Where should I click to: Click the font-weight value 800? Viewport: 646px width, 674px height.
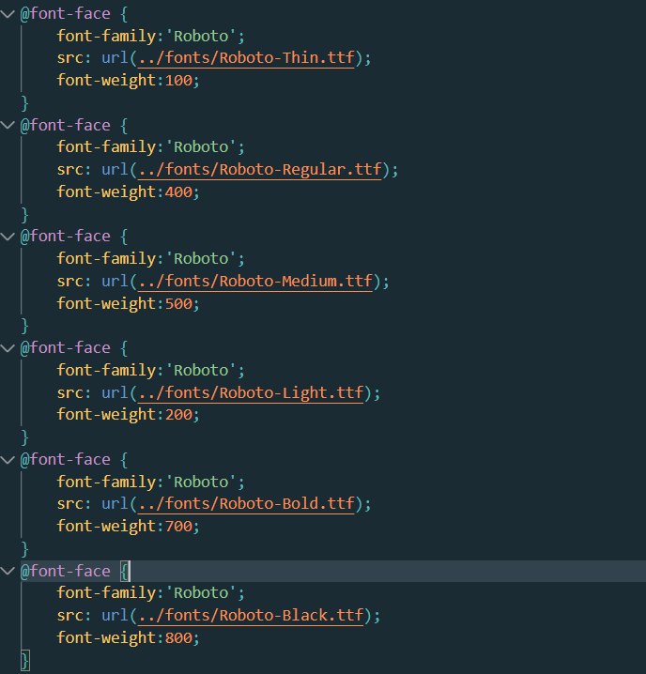tap(178, 638)
